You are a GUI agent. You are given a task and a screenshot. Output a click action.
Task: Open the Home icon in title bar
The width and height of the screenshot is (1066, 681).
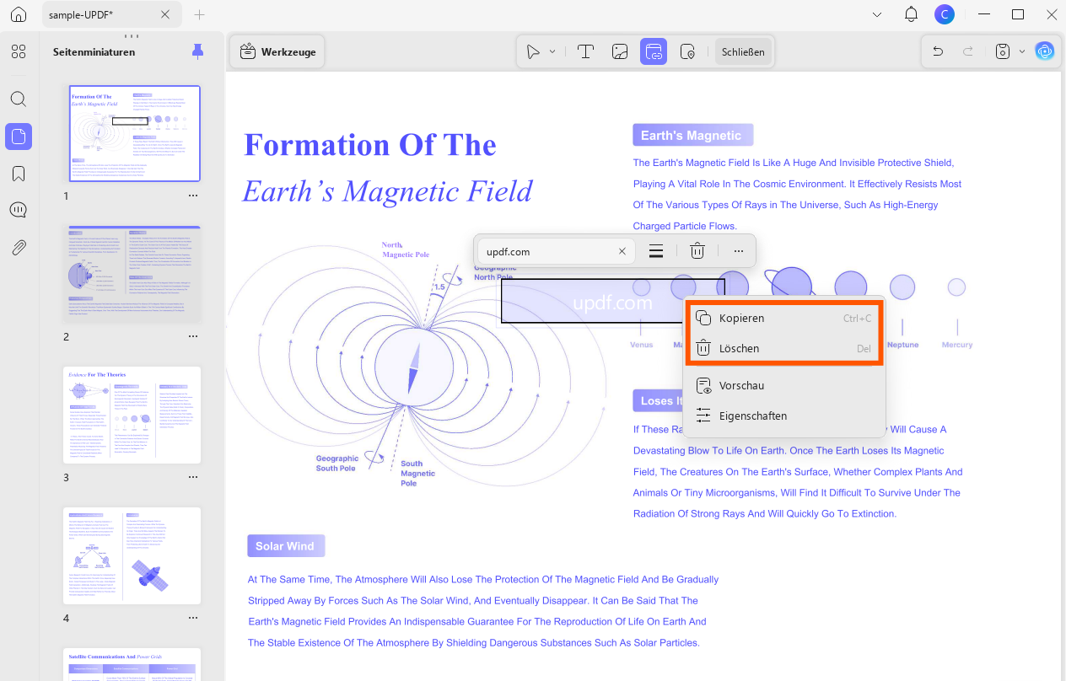(x=19, y=14)
